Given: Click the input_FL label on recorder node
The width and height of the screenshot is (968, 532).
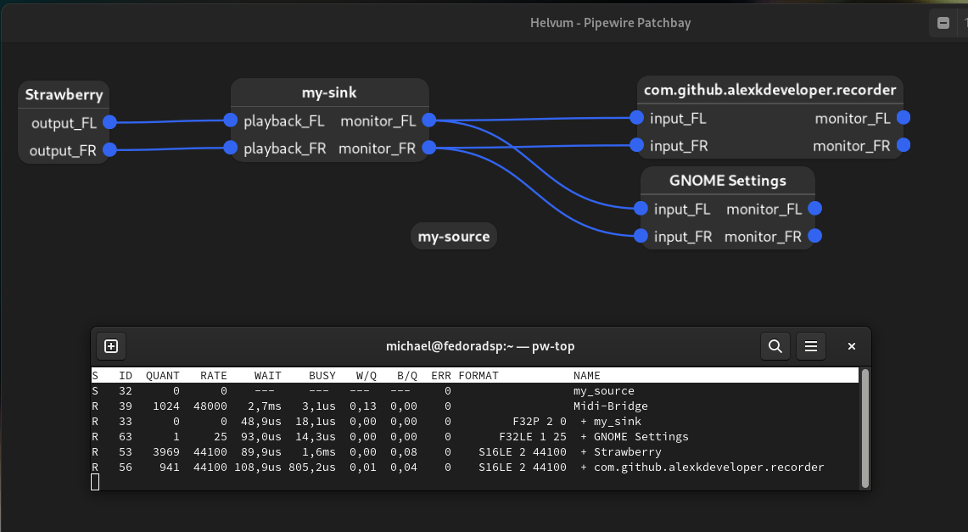Looking at the screenshot, I should [x=678, y=119].
